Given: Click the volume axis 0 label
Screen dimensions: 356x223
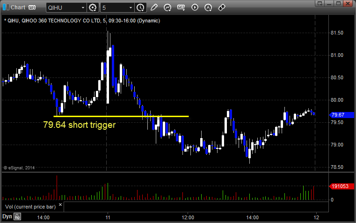Looking at the screenshot, I should point(332,200).
